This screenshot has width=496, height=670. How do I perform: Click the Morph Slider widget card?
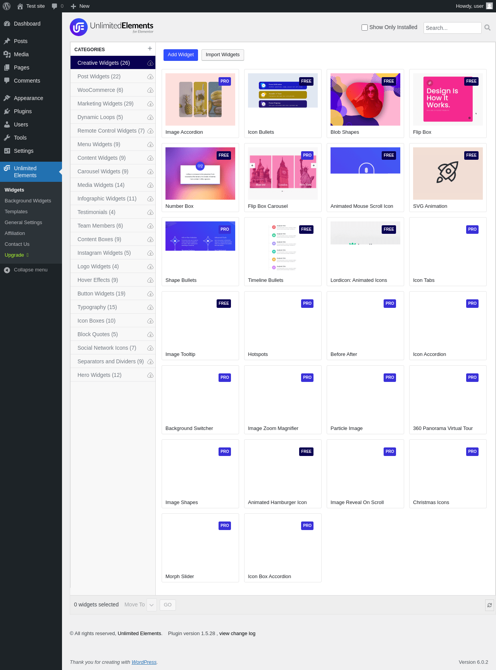click(200, 548)
